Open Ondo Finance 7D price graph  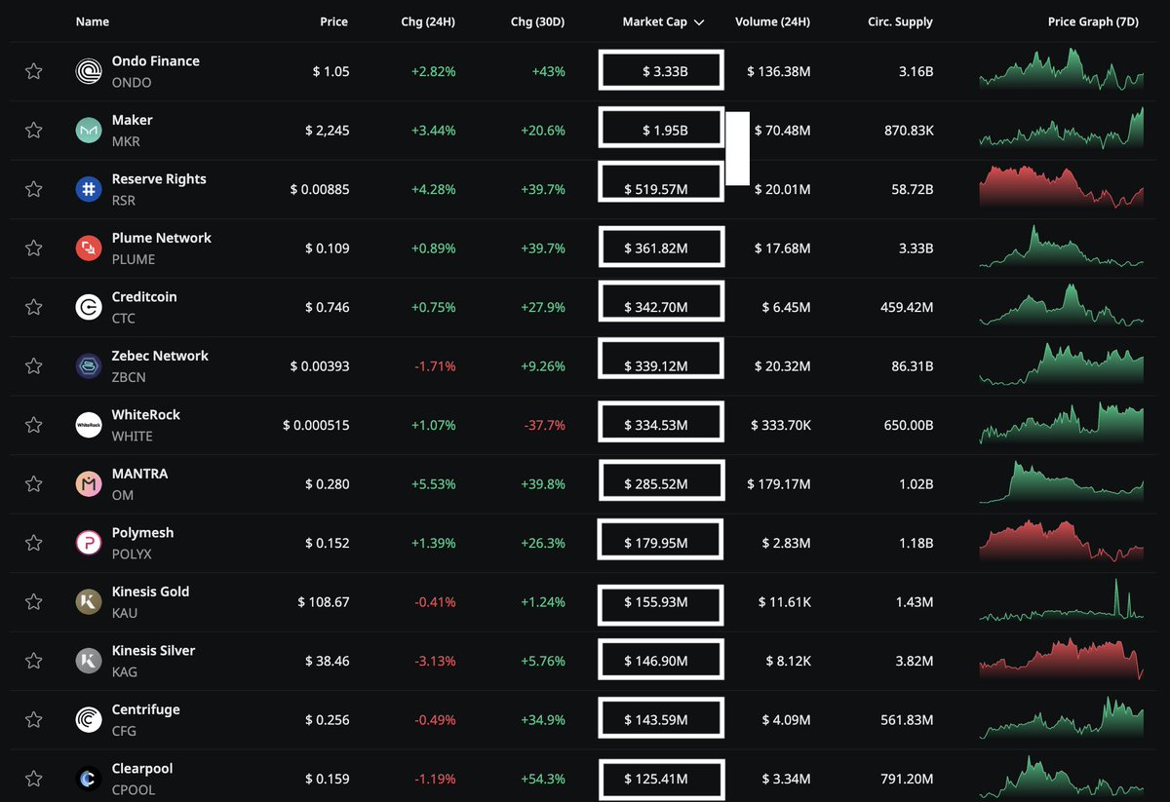click(1061, 69)
